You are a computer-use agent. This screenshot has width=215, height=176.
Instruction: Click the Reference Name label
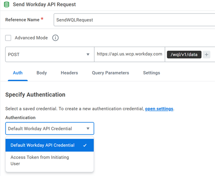point(22,20)
